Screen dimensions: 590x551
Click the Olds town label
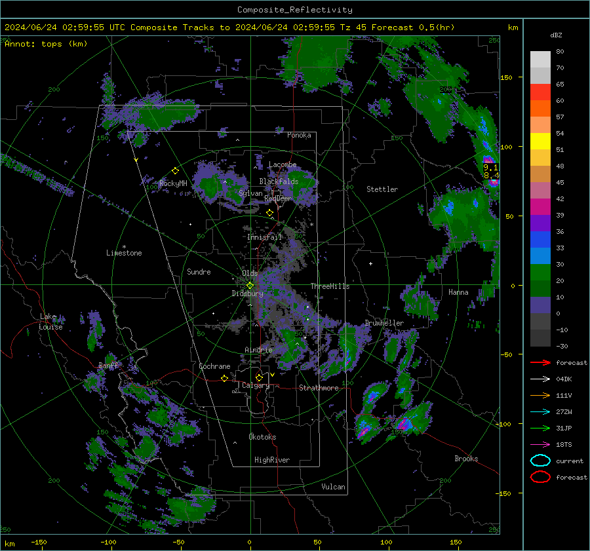(250, 273)
